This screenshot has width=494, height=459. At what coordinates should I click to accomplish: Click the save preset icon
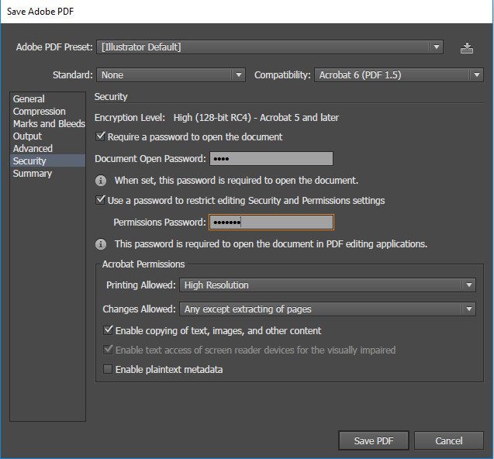point(467,47)
